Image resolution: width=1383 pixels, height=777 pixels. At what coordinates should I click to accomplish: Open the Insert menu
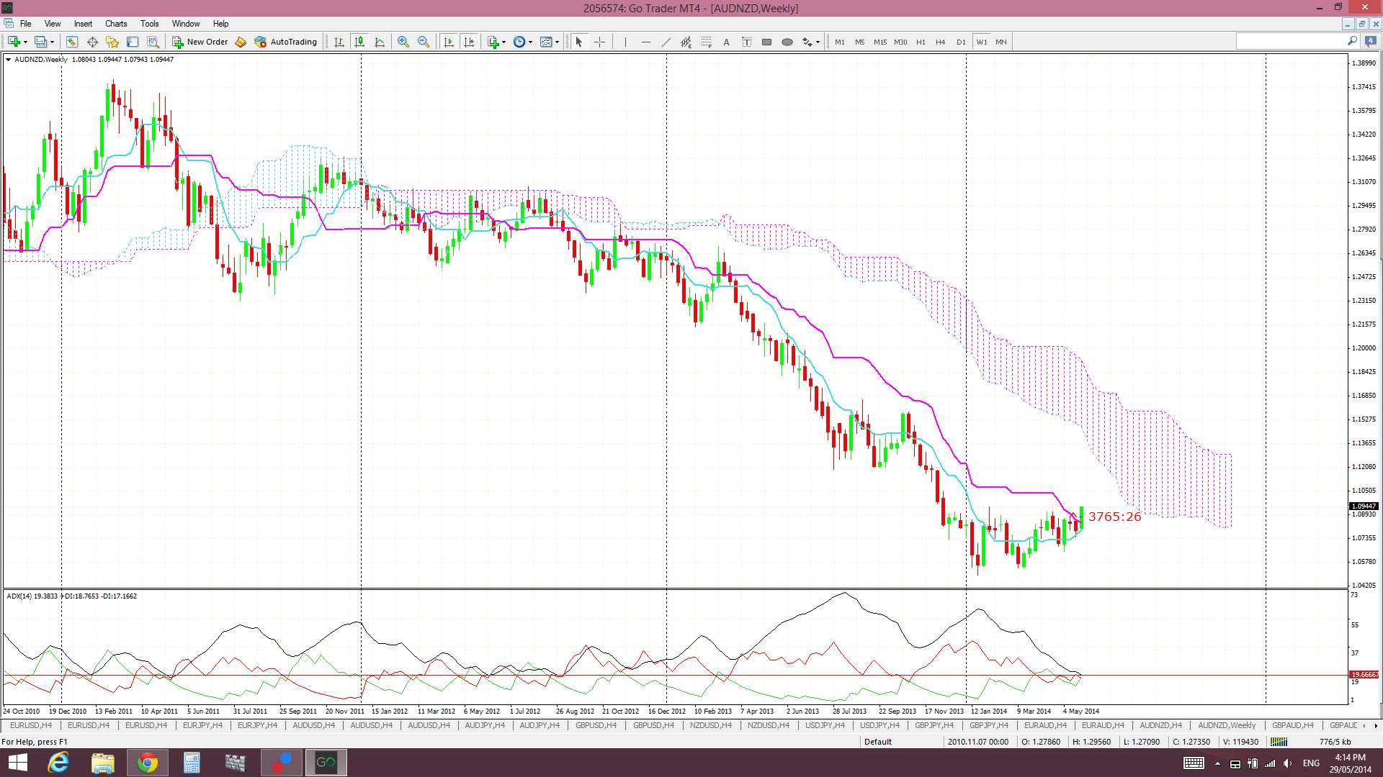point(83,24)
